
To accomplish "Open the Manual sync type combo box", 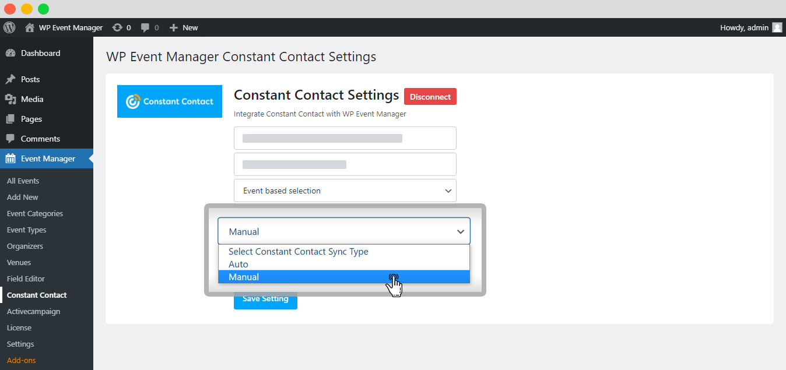I will tap(344, 231).
